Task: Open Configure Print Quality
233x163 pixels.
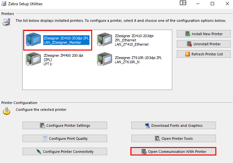Action: pos(65,139)
